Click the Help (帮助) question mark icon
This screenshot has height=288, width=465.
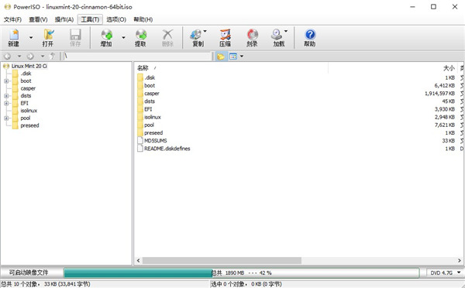tap(310, 35)
